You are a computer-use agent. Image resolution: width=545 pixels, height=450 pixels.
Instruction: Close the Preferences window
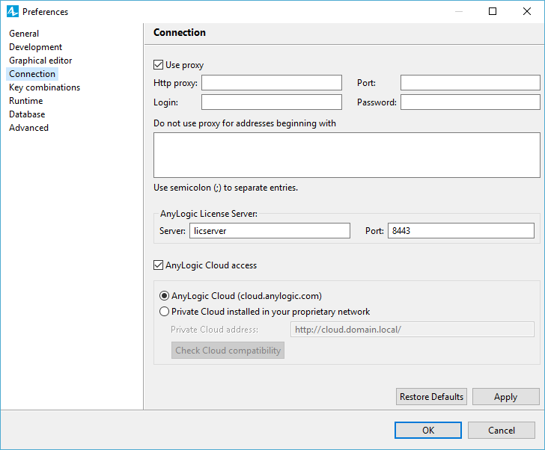pyautogui.click(x=527, y=11)
